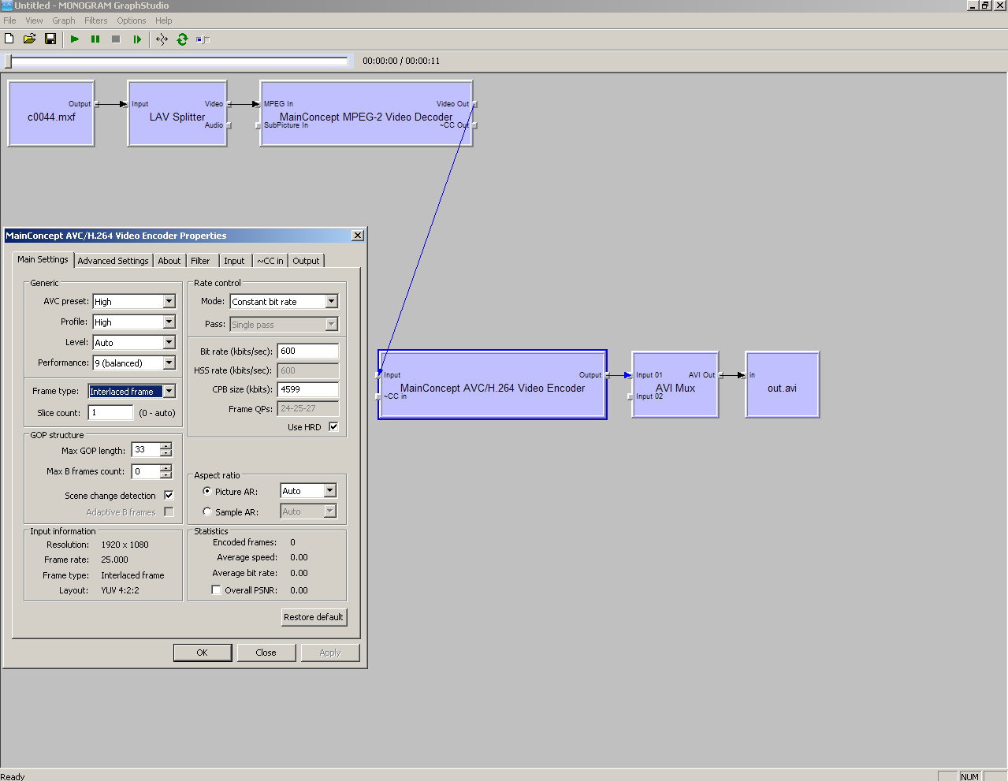
Task: Select the Sample AR radio button
Action: (207, 511)
